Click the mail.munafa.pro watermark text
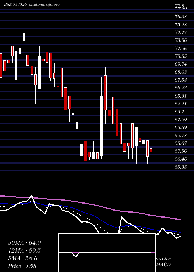The image size is (194, 272). click(43, 5)
